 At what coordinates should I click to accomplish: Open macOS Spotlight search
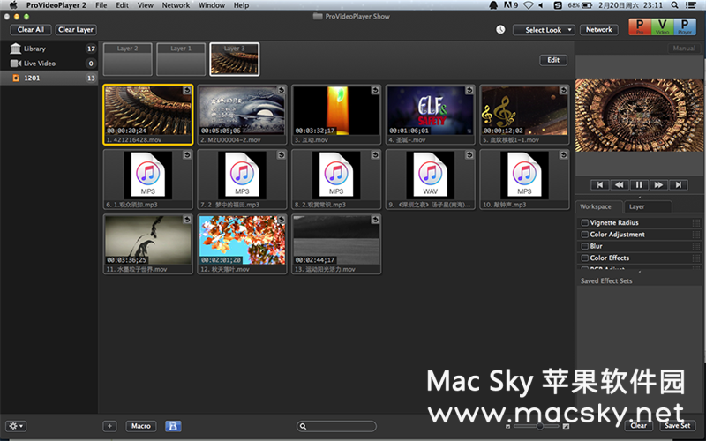pos(674,5)
